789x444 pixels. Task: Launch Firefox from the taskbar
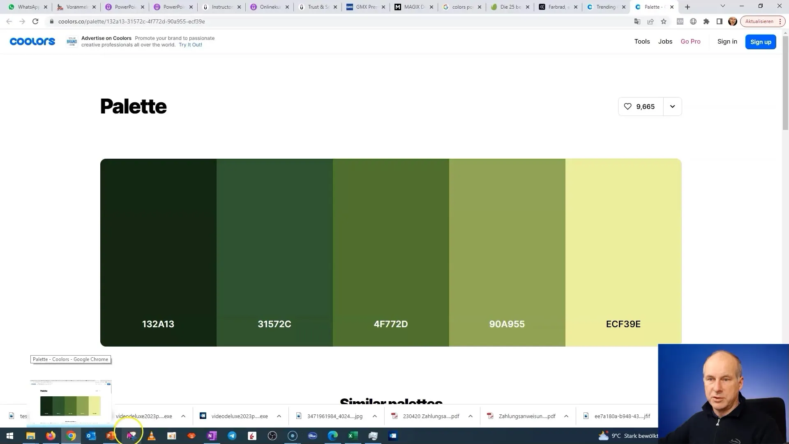coord(51,436)
